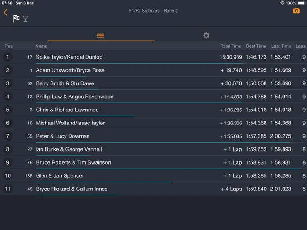
Task: Sort by the Pos column header
Action: click(9, 46)
